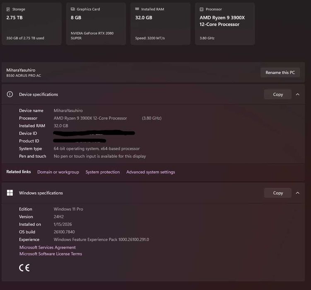The width and height of the screenshot is (311, 290).
Task: Click the CE mark icon
Action: click(24, 268)
